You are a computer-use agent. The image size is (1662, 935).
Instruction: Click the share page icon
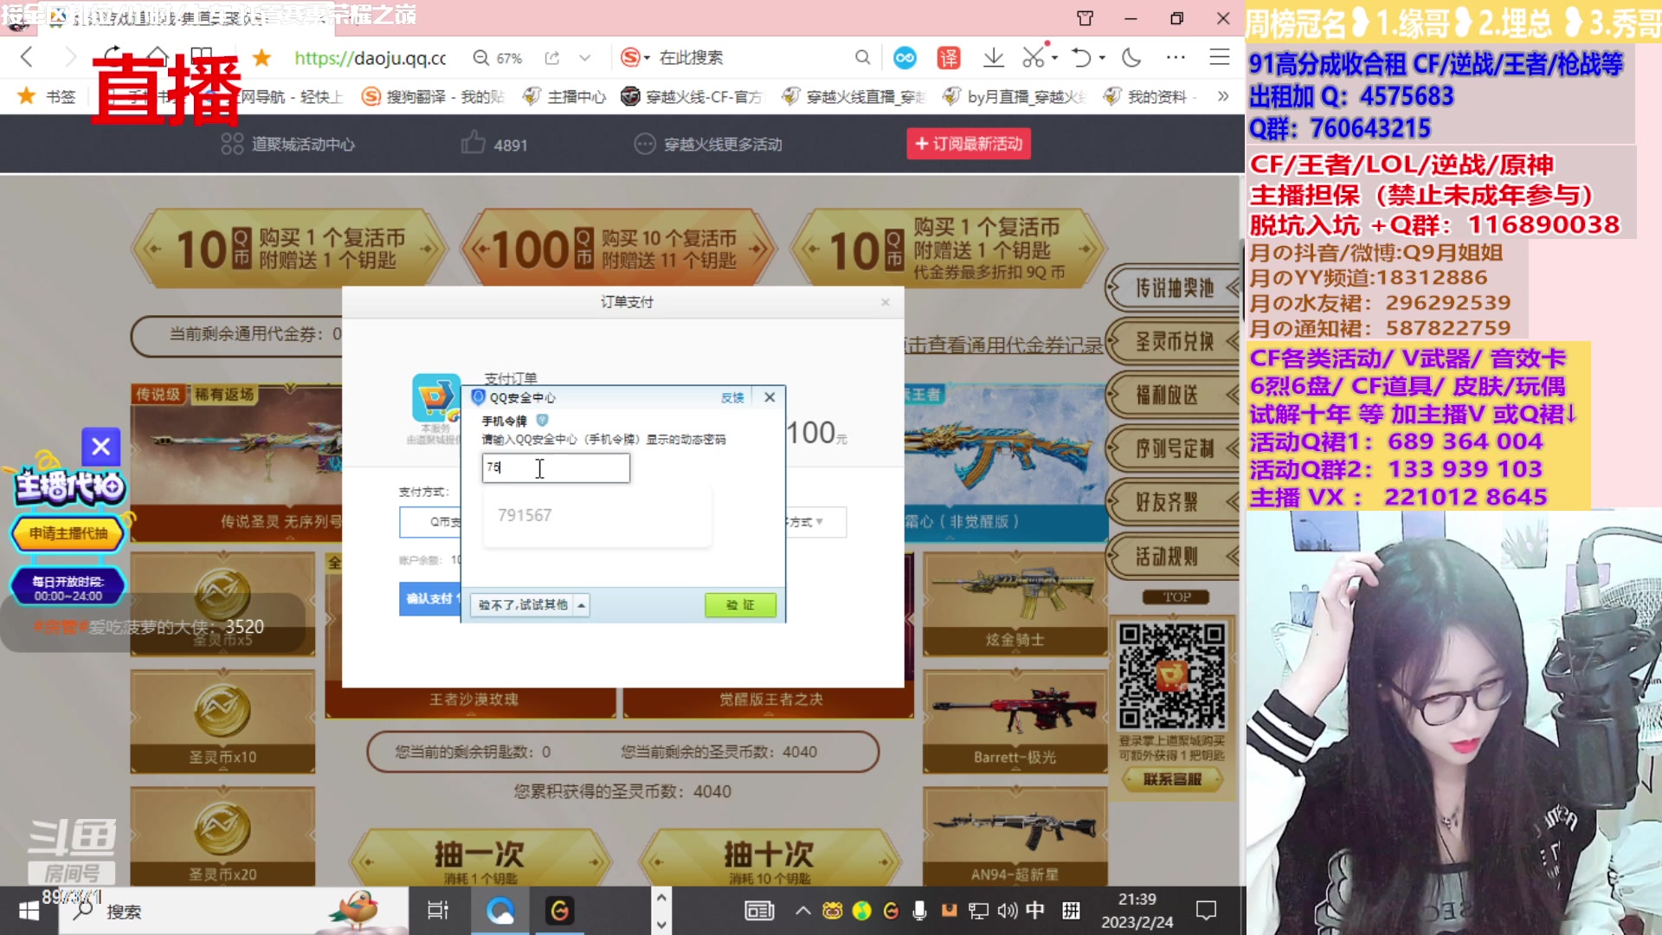pyautogui.click(x=551, y=58)
